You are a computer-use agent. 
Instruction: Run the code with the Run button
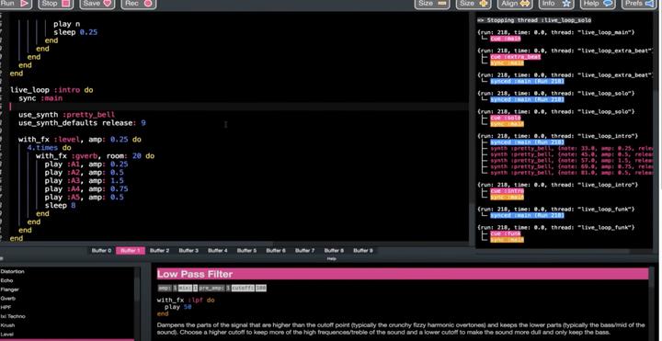click(15, 4)
